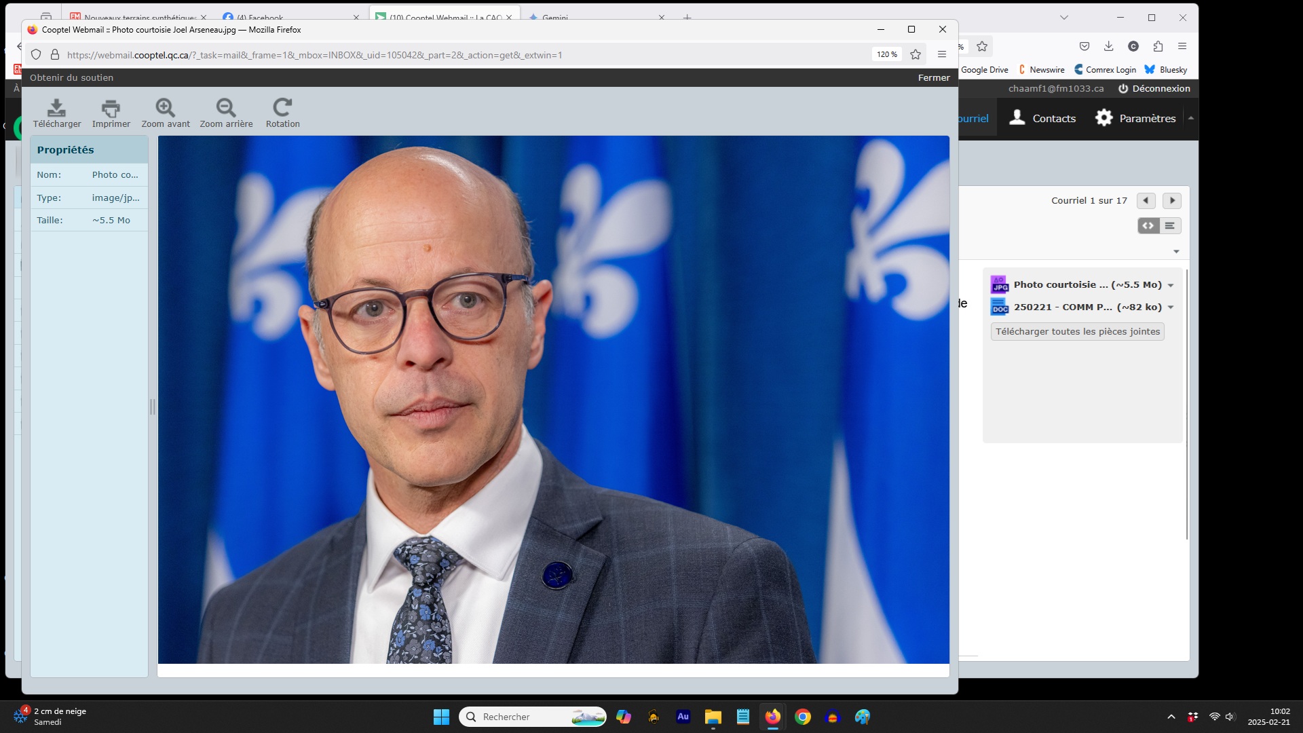Zoom out with Zoom arrière
The width and height of the screenshot is (1303, 733).
click(226, 108)
